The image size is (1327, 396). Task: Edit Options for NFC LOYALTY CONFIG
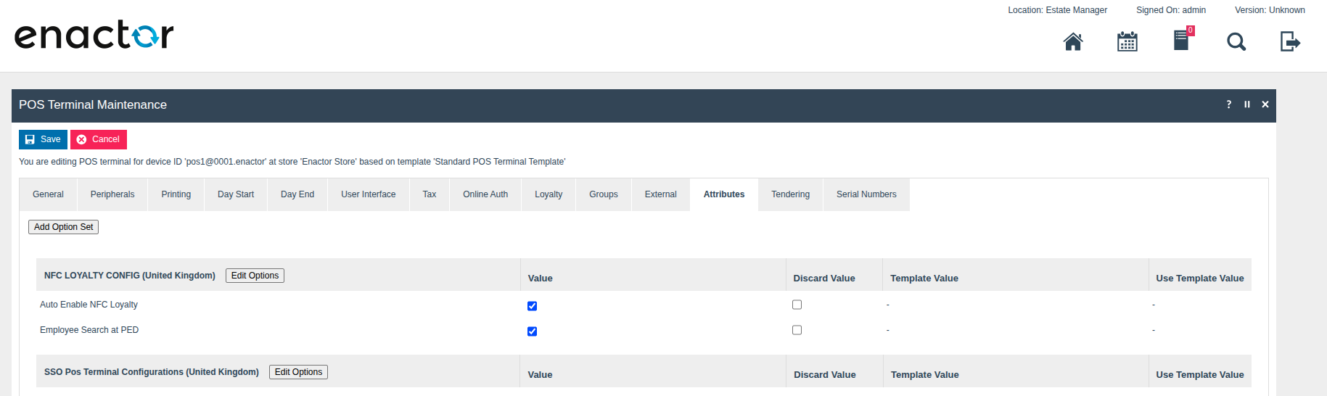pos(255,276)
